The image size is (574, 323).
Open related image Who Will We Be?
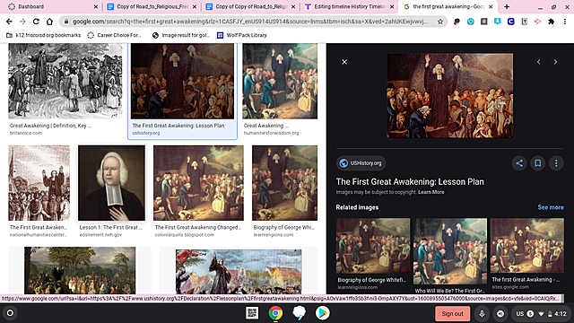(x=450, y=251)
